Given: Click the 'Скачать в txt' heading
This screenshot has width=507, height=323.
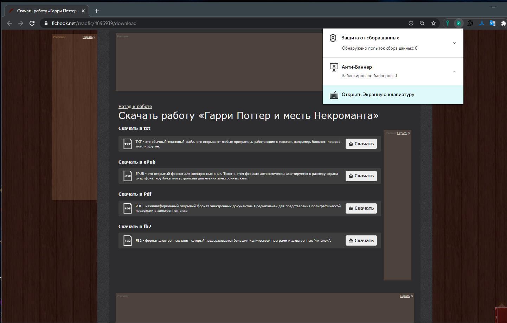Looking at the screenshot, I should [134, 128].
